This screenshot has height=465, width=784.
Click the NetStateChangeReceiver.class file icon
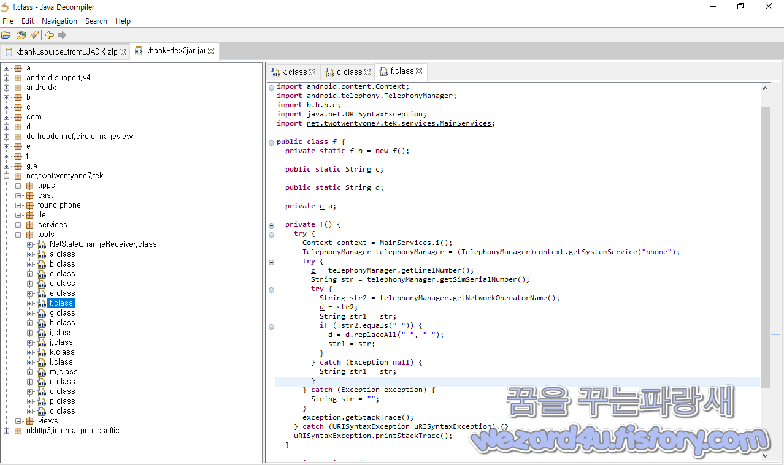42,244
